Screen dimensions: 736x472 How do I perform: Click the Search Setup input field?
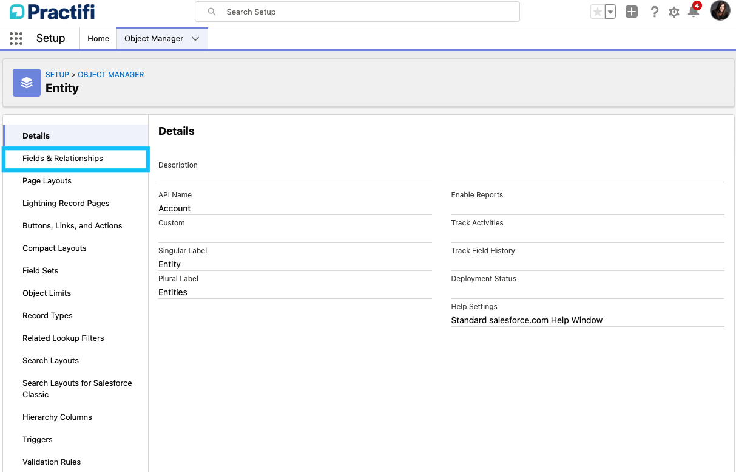click(357, 12)
